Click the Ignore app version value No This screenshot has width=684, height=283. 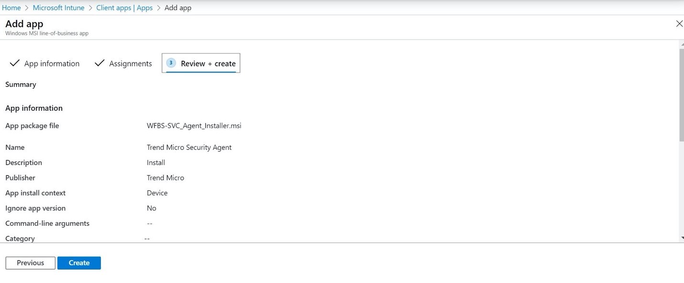[152, 209]
